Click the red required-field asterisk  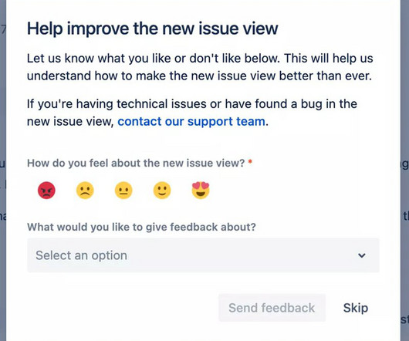coord(250,162)
